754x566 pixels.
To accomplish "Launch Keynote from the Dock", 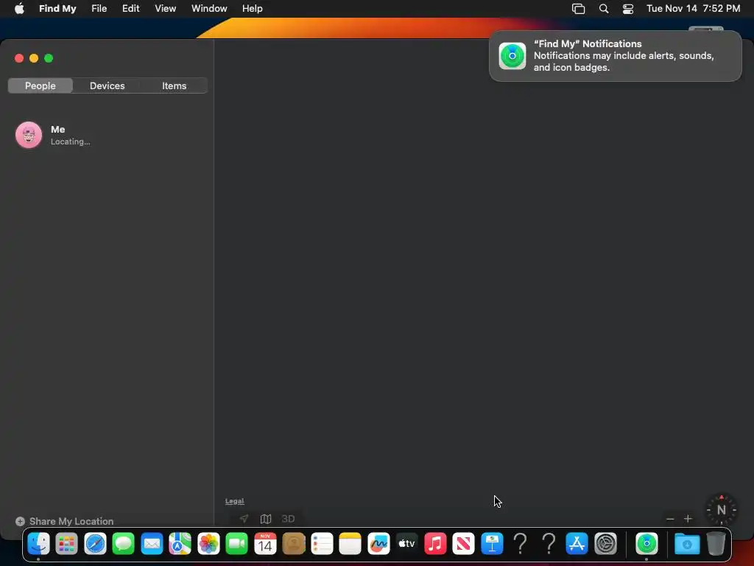I will coord(492,544).
